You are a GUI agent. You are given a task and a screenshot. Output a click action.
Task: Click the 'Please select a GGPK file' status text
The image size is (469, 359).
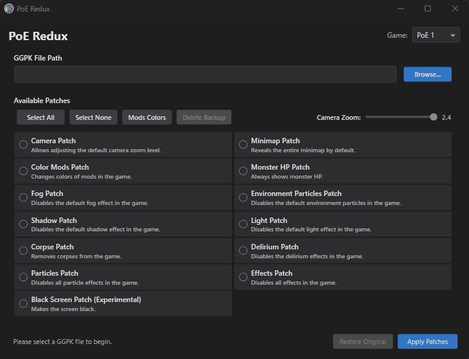(62, 342)
